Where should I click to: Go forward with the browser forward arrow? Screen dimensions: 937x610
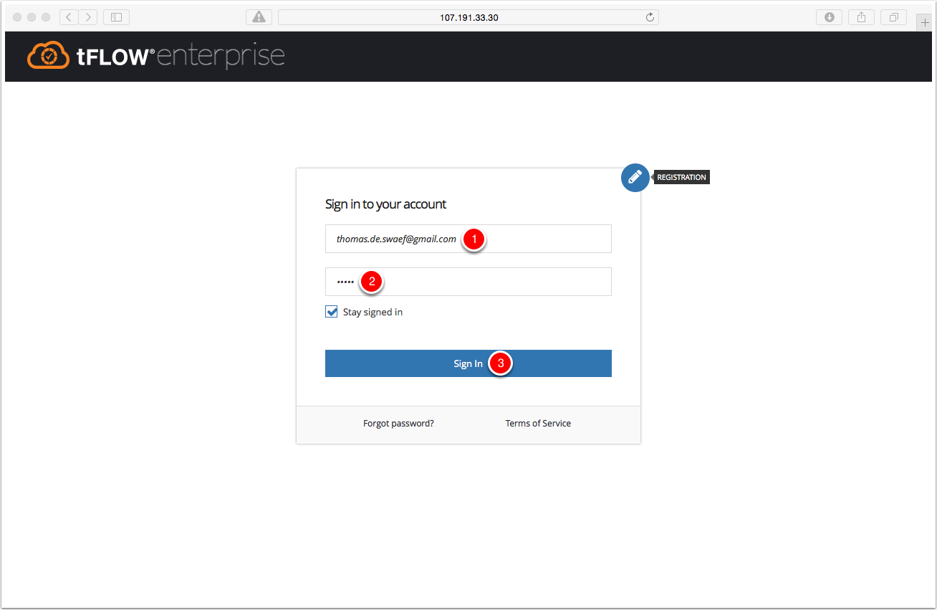pos(88,17)
